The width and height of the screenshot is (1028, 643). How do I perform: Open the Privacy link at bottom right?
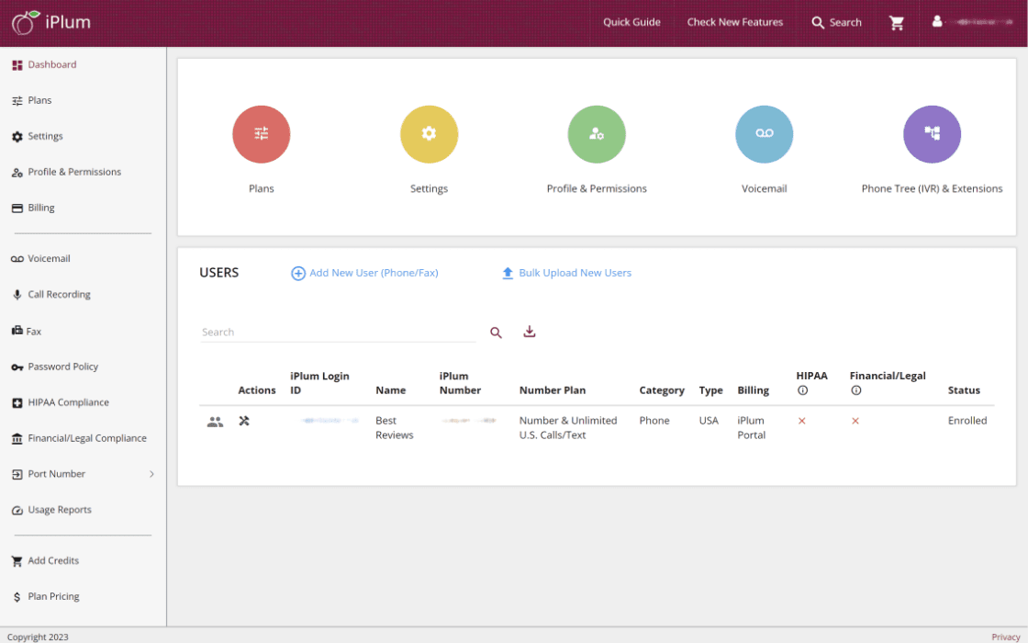[x=1006, y=636]
